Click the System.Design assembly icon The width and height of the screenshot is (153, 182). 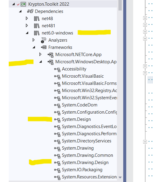57,120
